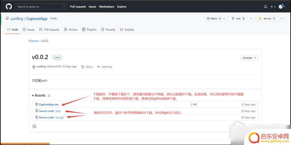Click the Watch button
This screenshot has width=291, height=145.
tap(216, 18)
